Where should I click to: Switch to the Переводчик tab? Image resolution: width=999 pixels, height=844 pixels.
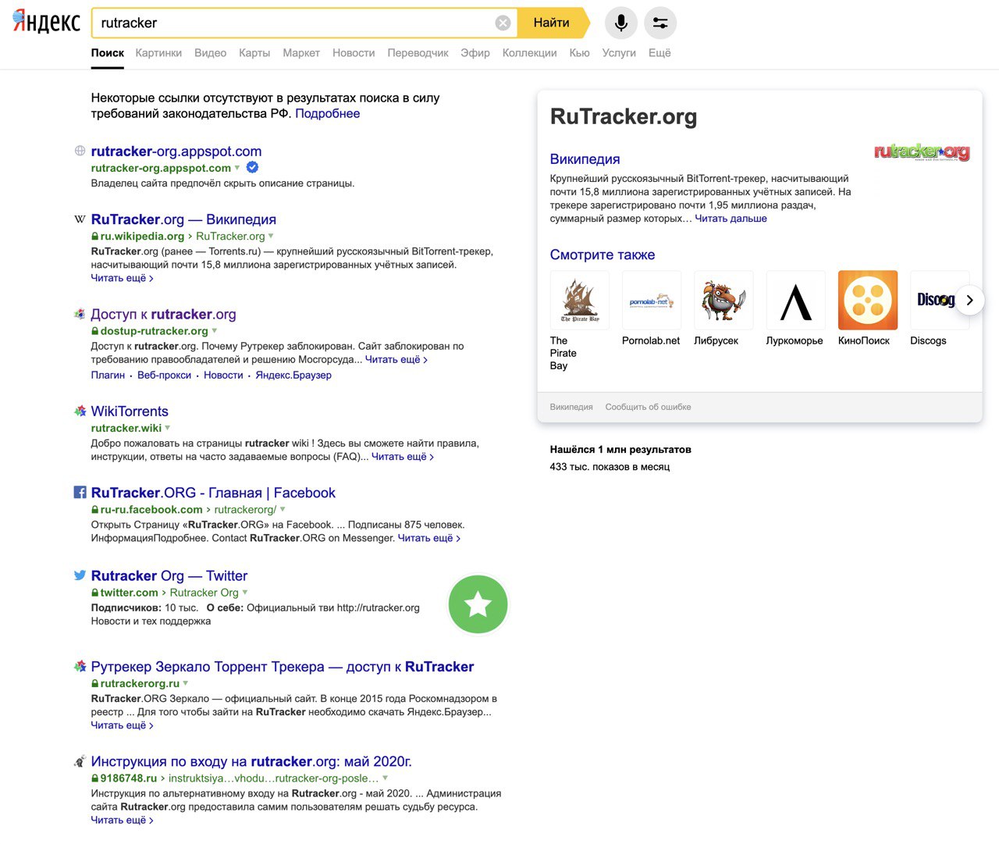pos(418,53)
